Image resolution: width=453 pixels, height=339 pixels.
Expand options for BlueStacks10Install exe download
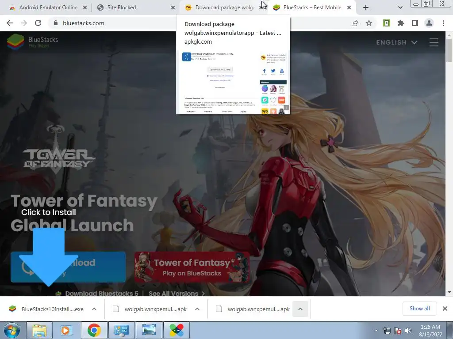point(94,309)
